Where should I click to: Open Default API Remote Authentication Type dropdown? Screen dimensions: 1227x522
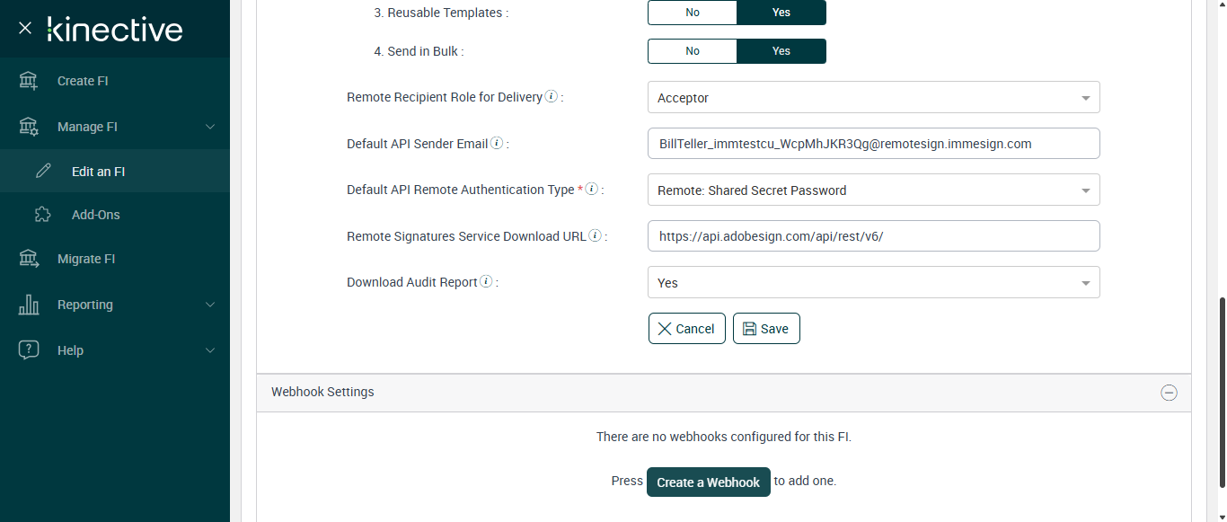click(873, 190)
